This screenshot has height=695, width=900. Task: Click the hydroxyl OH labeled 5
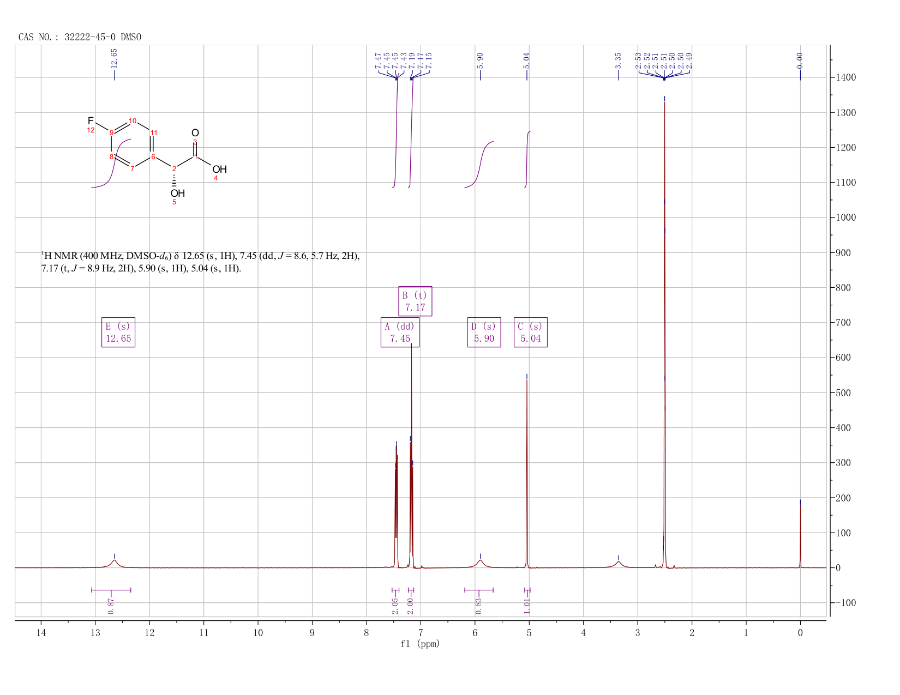click(x=177, y=193)
